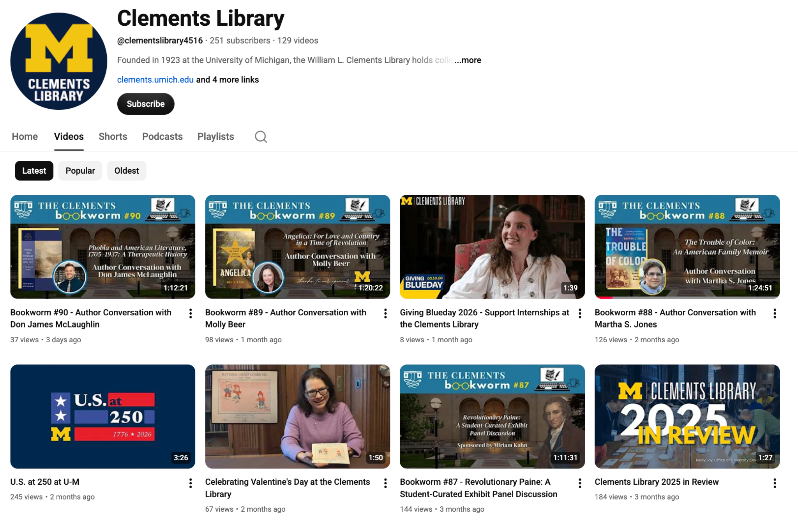Viewport: 798px width, 521px height.
Task: Open the clements.umich.edu link
Action: pyautogui.click(x=155, y=79)
